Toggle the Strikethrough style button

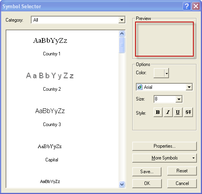click(188, 112)
